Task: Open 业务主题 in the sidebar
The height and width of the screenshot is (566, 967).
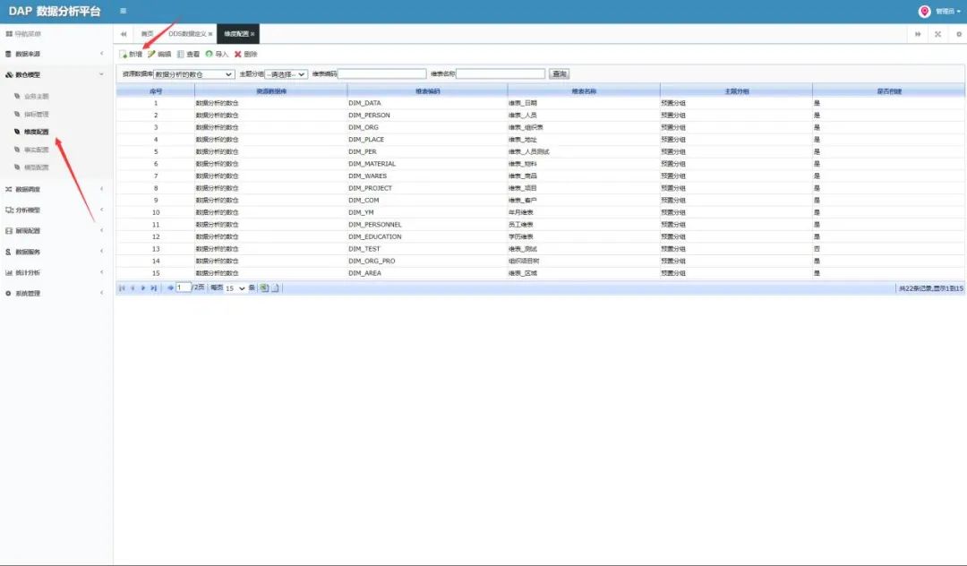Action: pyautogui.click(x=37, y=96)
